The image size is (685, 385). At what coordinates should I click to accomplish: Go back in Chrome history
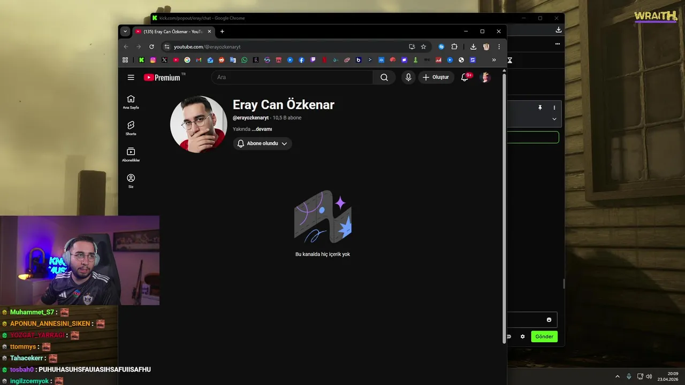[x=126, y=47]
